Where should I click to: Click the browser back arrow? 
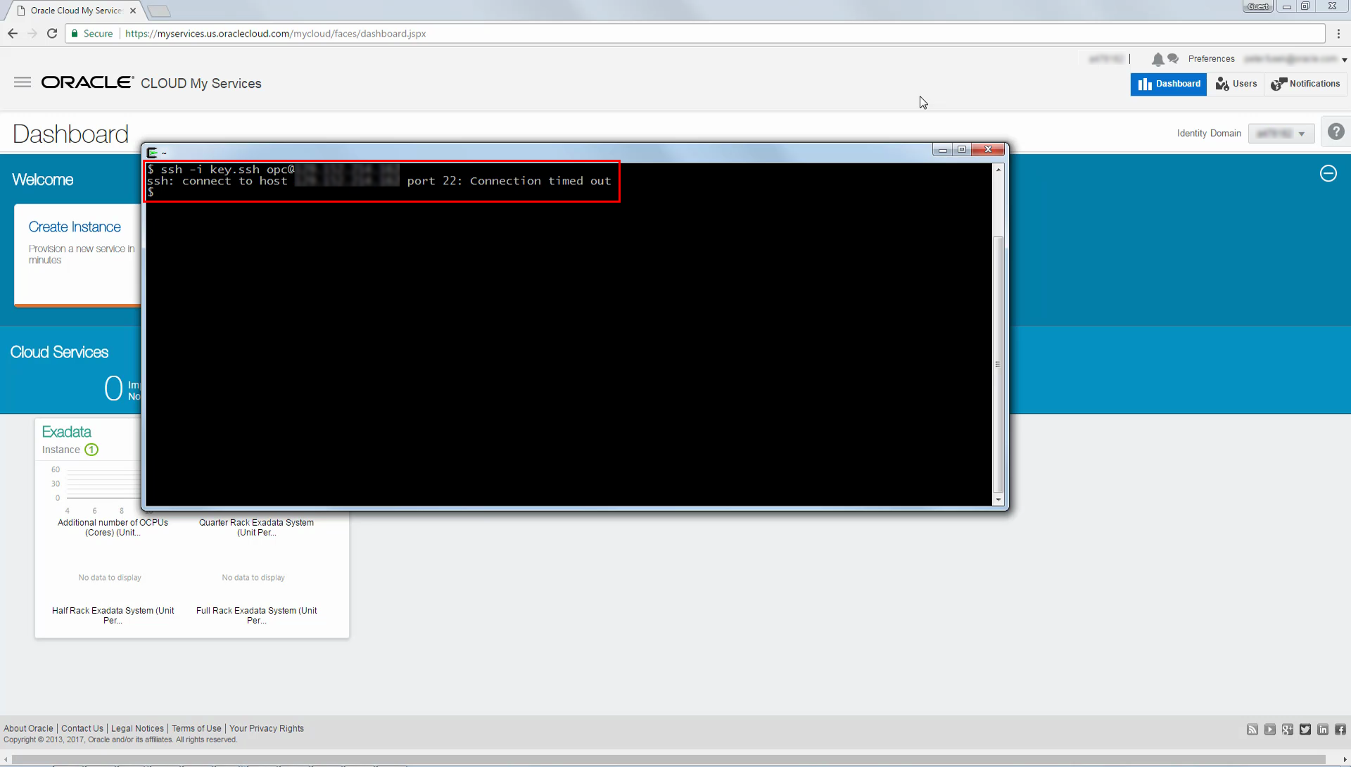(13, 33)
